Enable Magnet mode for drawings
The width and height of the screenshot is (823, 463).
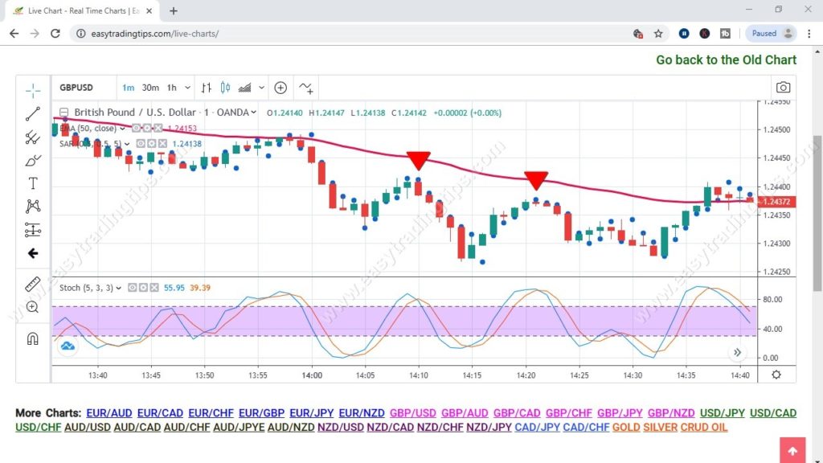point(32,338)
